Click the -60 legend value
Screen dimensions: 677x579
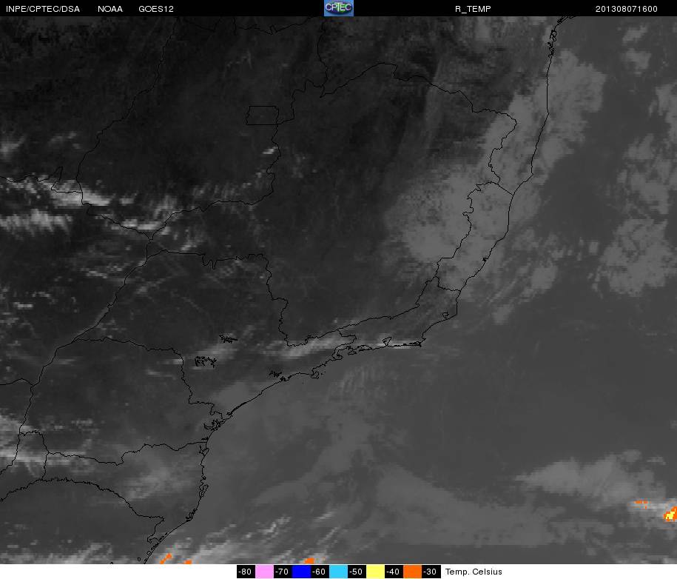click(320, 572)
